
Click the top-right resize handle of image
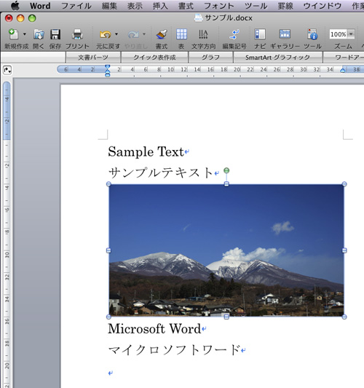344,184
